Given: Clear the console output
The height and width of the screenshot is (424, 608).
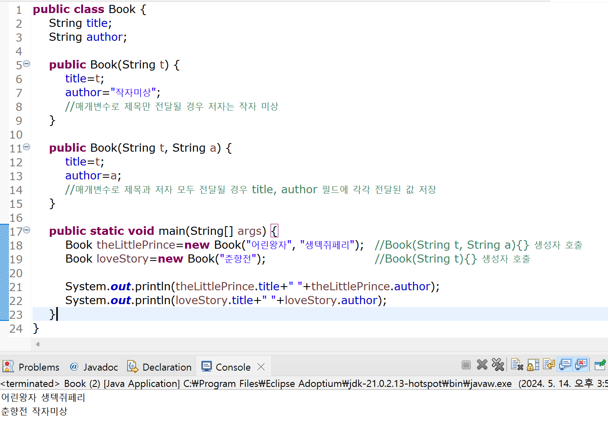Looking at the screenshot, I should pyautogui.click(x=517, y=364).
